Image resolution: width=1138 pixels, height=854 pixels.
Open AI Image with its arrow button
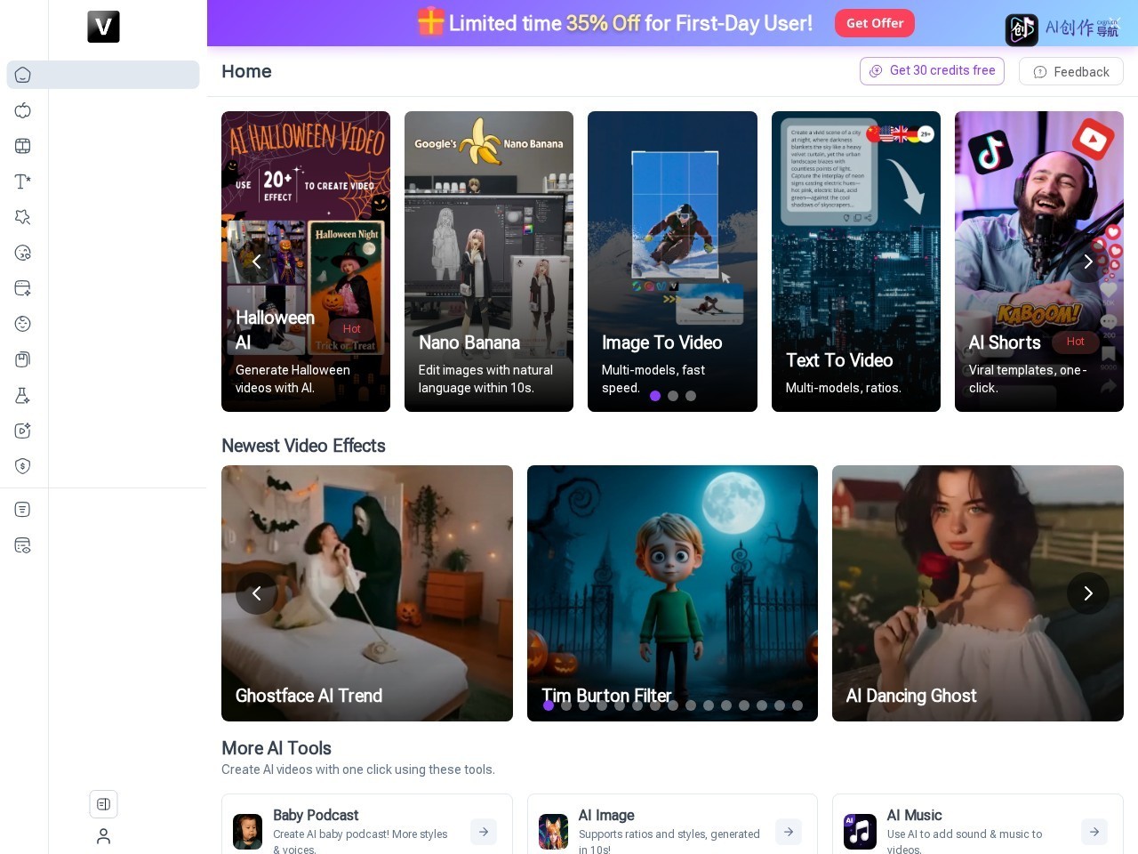coord(789,832)
